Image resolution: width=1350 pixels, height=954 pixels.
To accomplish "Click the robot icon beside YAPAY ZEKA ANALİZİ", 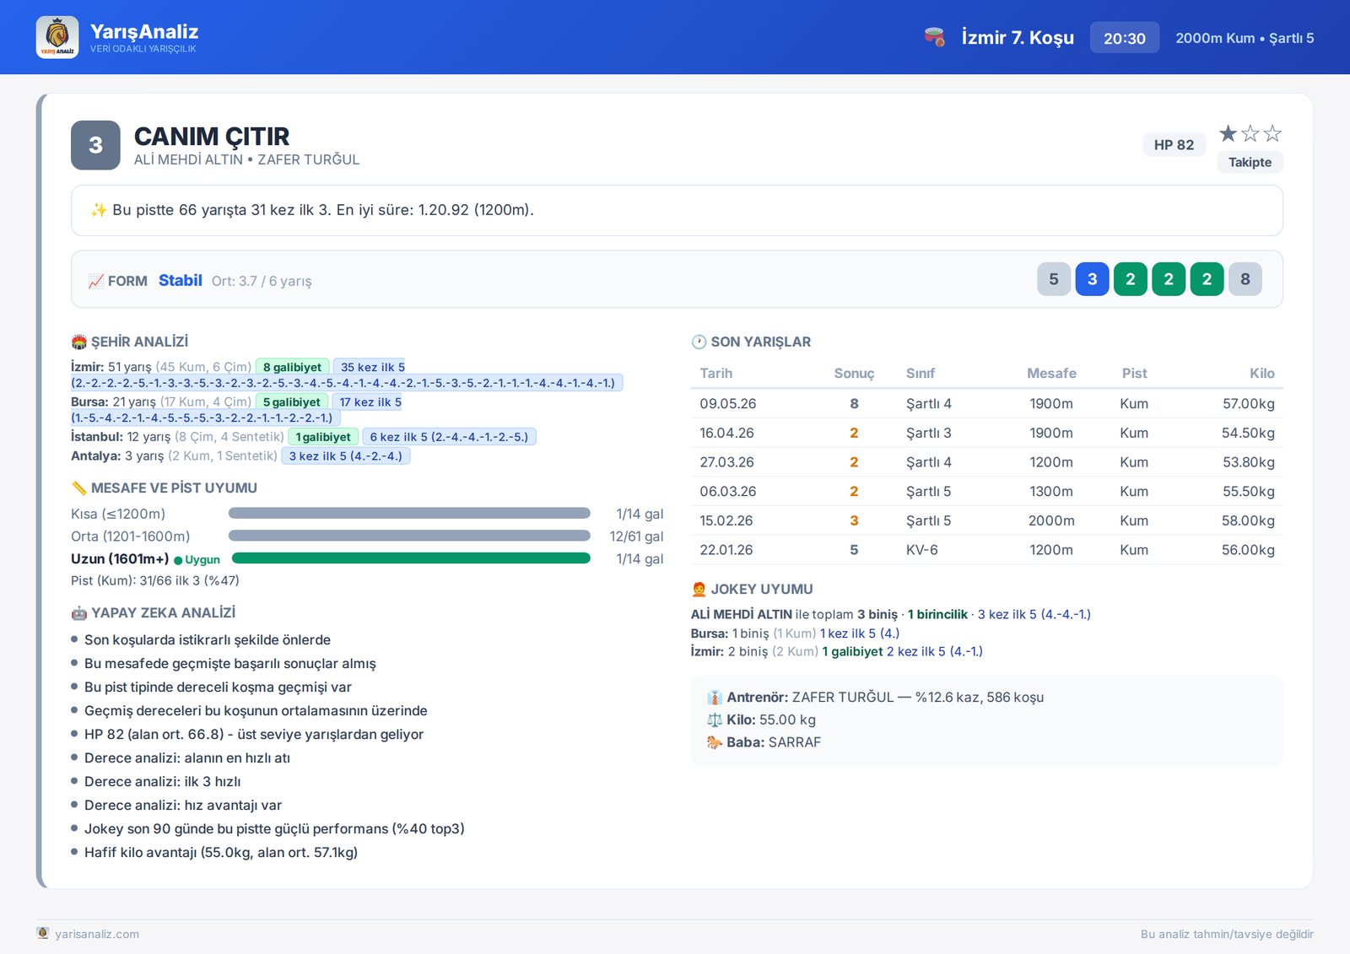I will (78, 612).
